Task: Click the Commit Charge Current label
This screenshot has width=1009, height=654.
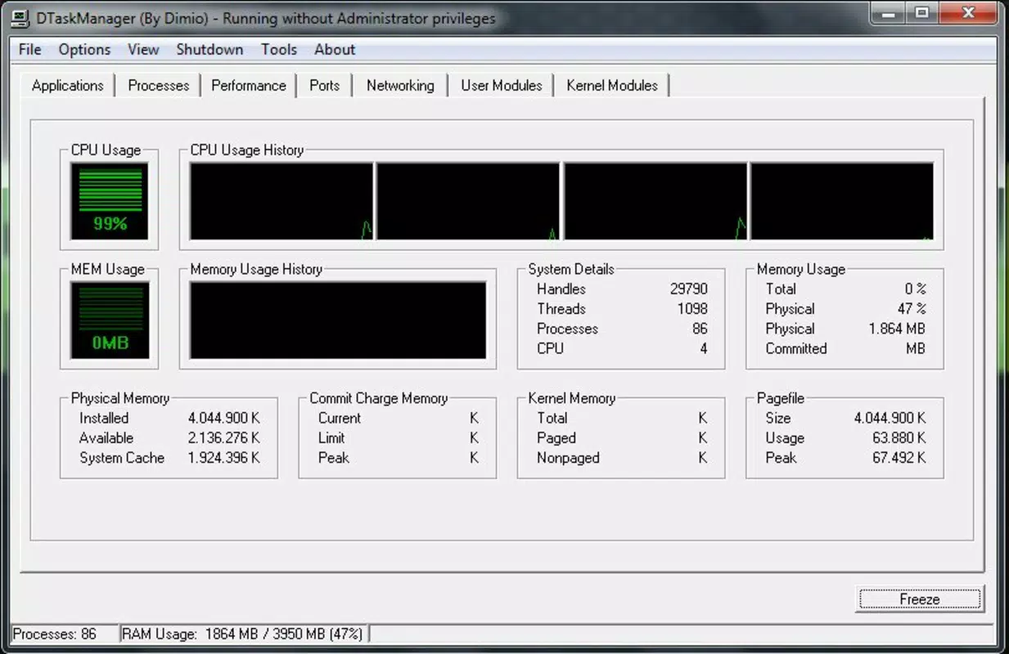Action: [340, 419]
